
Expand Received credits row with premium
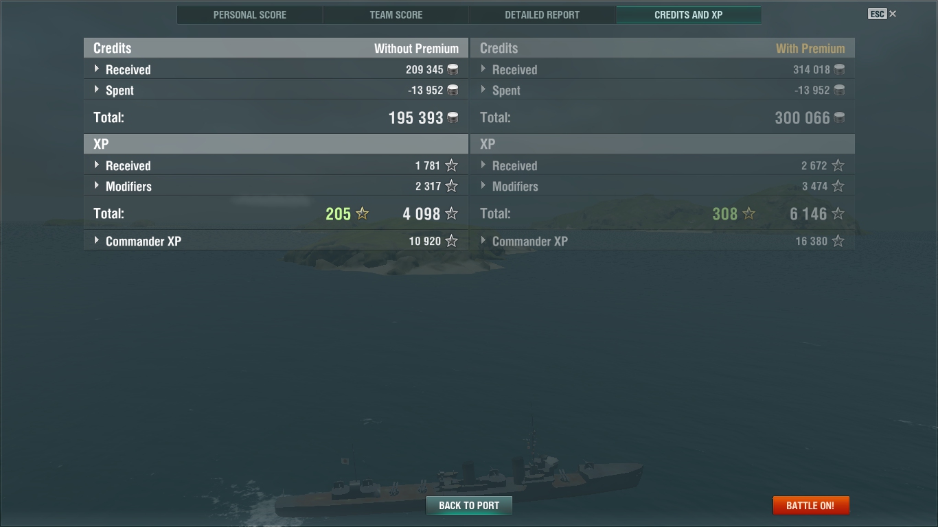[663, 69]
